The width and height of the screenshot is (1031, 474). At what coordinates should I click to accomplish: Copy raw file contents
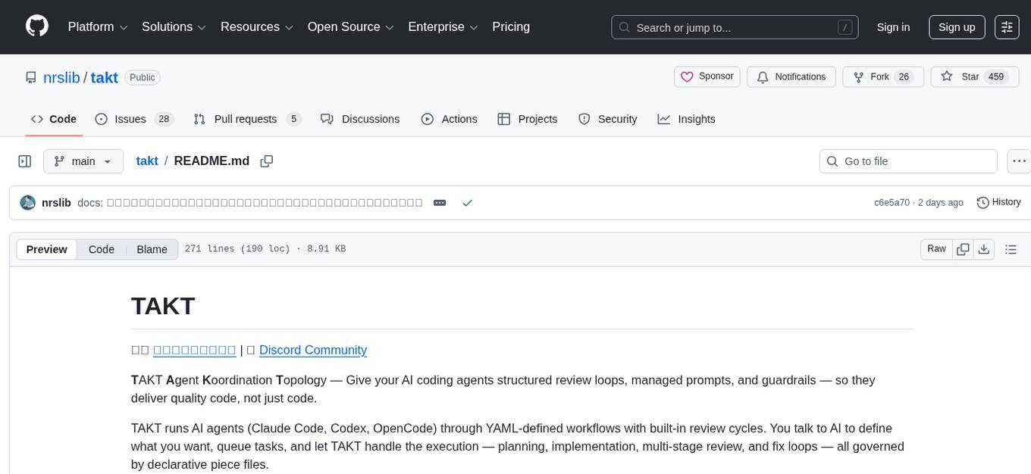pyautogui.click(x=964, y=249)
